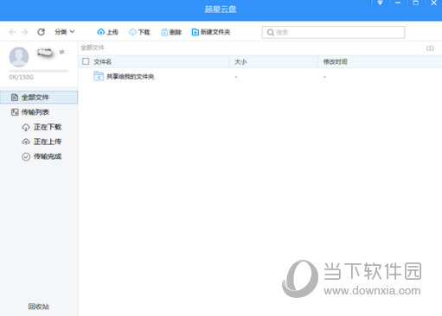Open the 回收站 recycle bin
Screen dimensions: 442x316
[39, 307]
